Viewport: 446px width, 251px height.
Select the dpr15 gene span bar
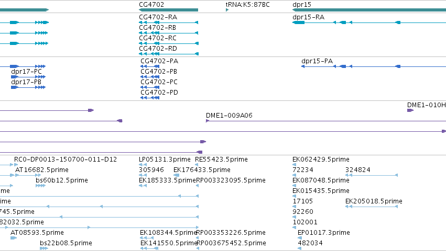coord(369,10)
